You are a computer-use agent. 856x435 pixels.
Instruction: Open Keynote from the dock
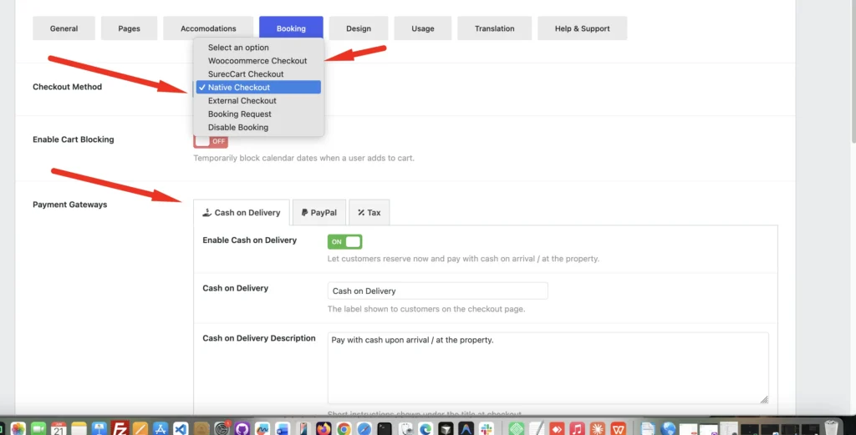click(99, 428)
